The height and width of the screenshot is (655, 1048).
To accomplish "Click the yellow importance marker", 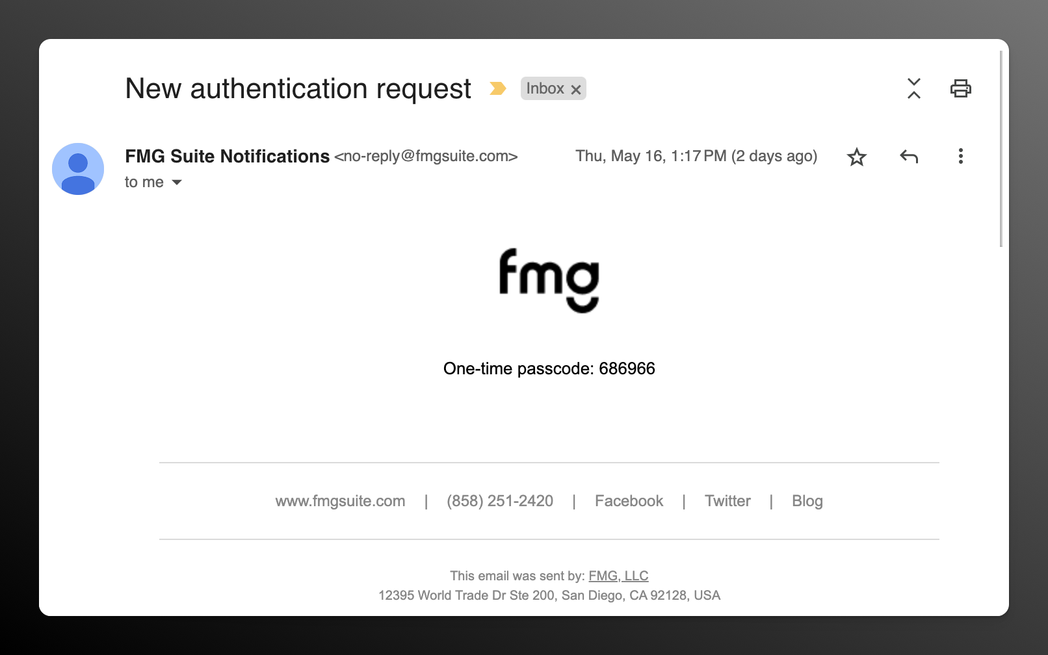I will tap(498, 88).
